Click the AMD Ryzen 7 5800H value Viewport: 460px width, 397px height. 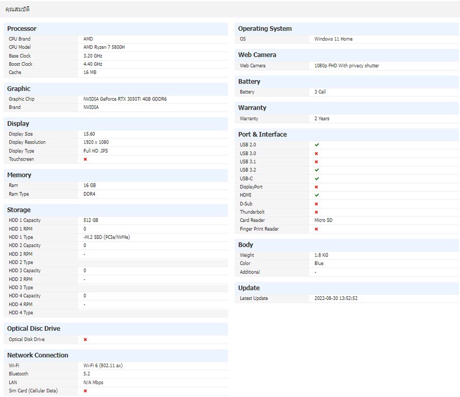104,47
